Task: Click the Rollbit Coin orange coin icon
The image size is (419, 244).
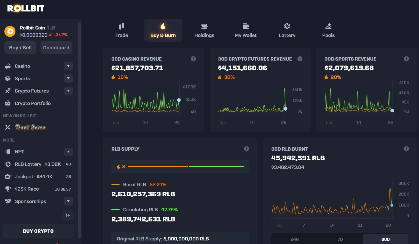Action: coord(10,31)
